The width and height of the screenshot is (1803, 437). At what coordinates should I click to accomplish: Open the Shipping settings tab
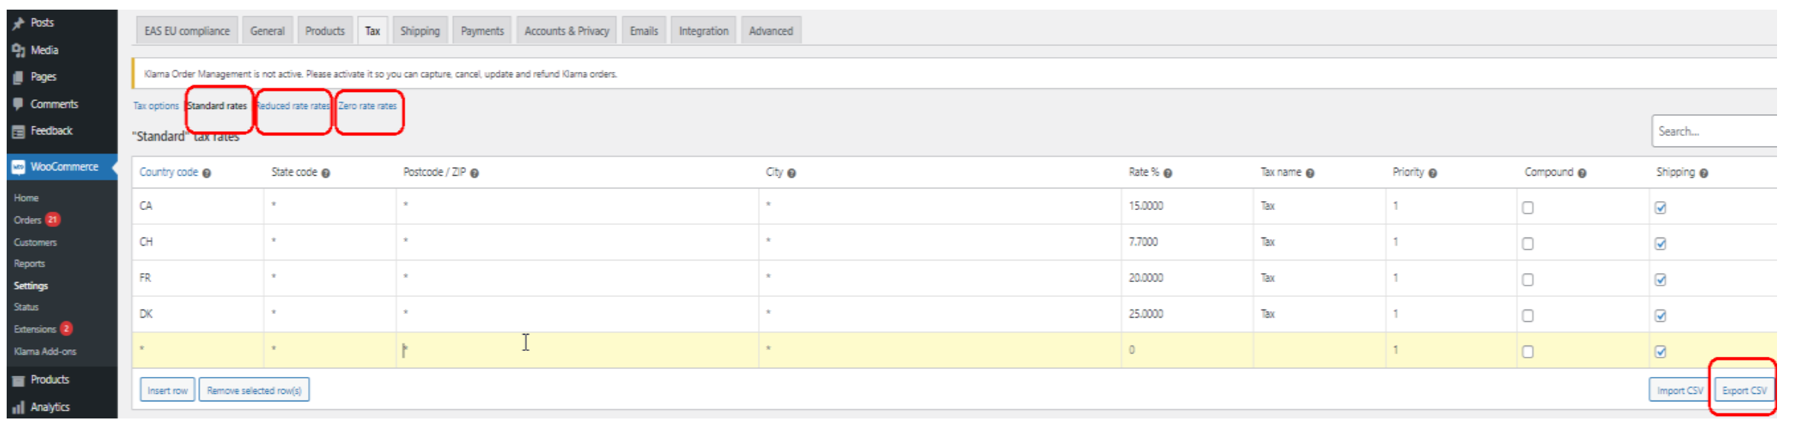pyautogui.click(x=419, y=31)
